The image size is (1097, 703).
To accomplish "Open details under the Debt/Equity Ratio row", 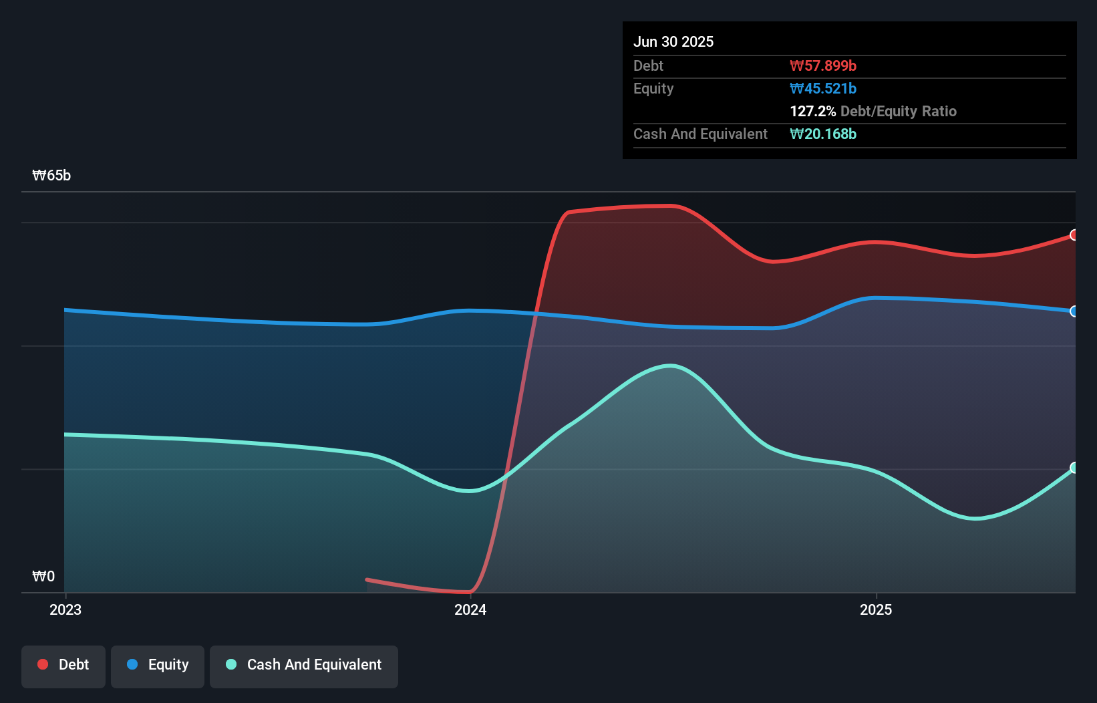I will [x=873, y=111].
